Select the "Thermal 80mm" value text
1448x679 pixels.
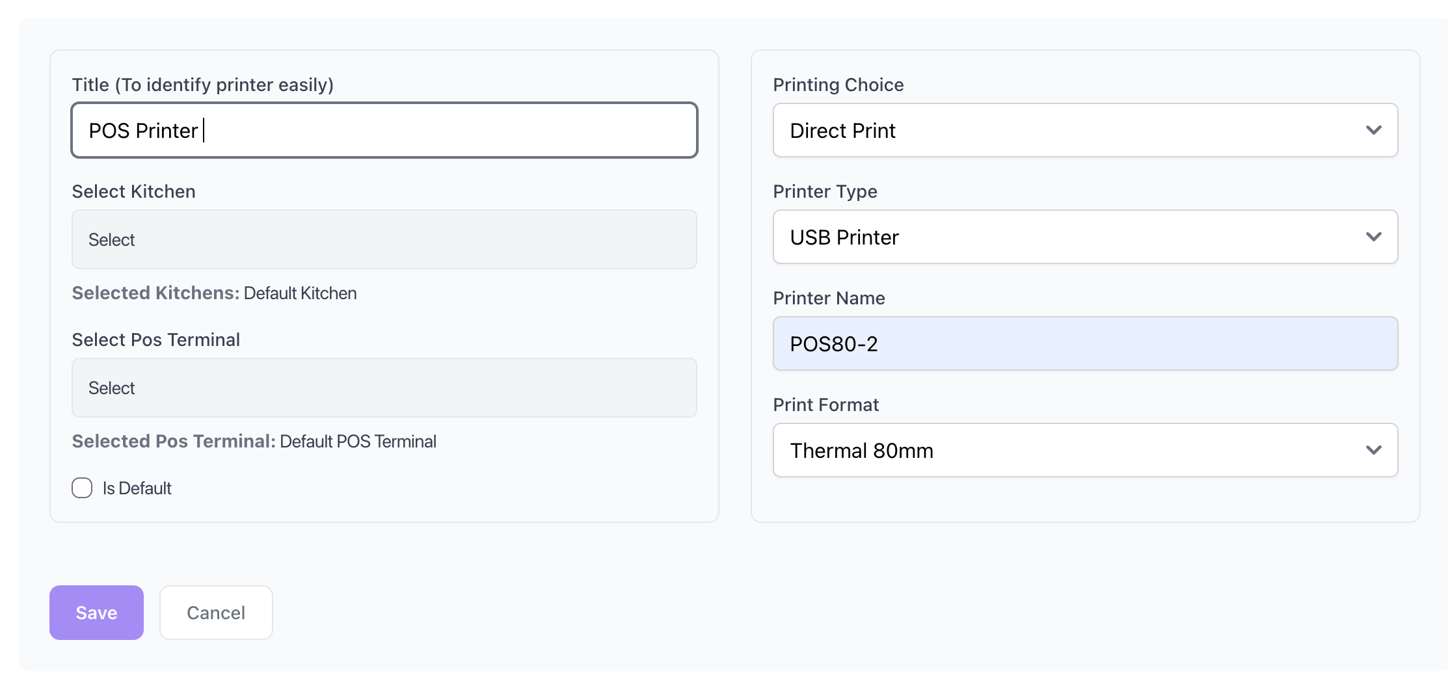click(x=861, y=451)
